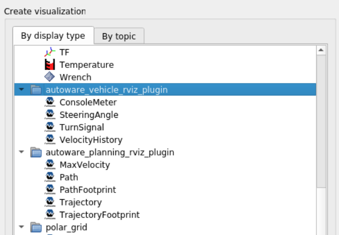The image size is (339, 235).
Task: Click the TurnSignal plugin icon
Action: tap(50, 127)
